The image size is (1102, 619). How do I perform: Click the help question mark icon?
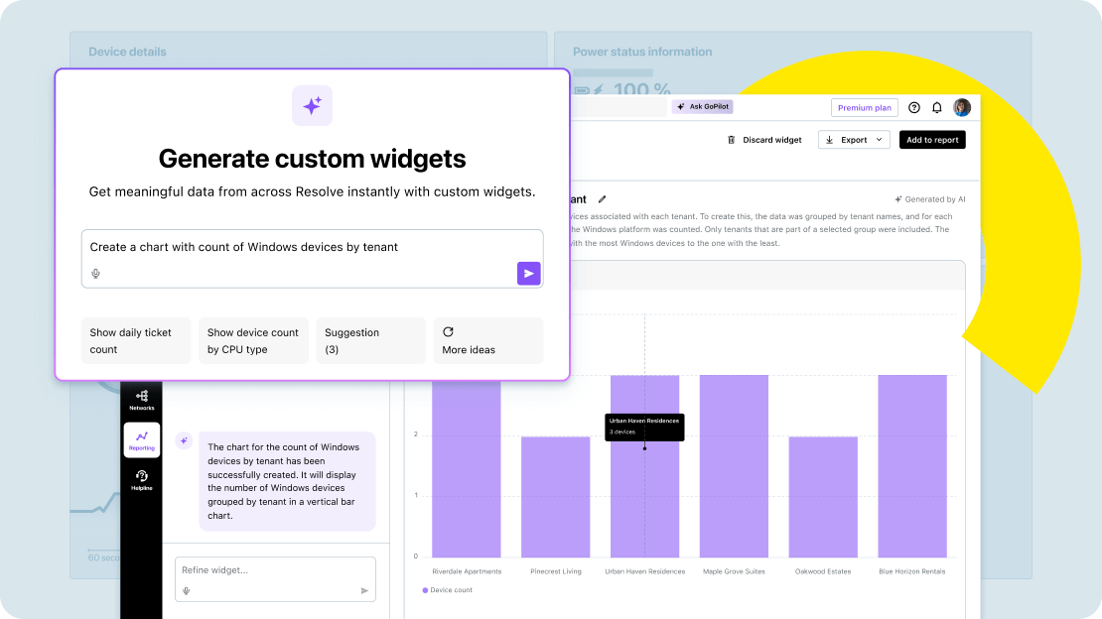913,106
